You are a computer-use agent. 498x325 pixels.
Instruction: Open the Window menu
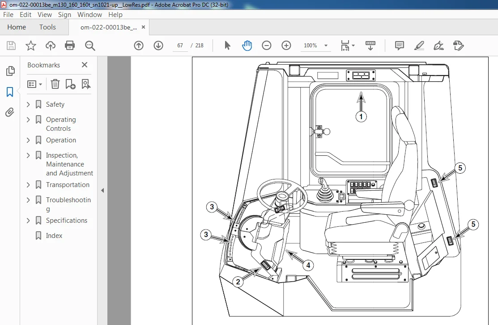[x=89, y=15]
